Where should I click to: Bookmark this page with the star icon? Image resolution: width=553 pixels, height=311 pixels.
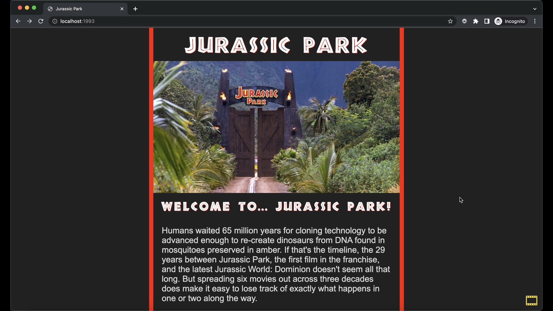[450, 21]
